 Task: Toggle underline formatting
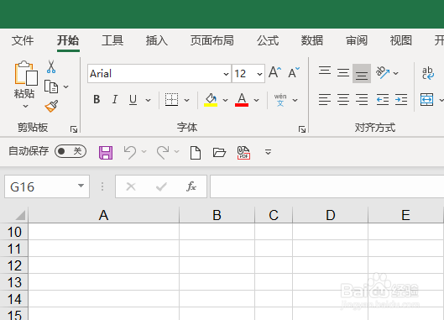click(133, 100)
